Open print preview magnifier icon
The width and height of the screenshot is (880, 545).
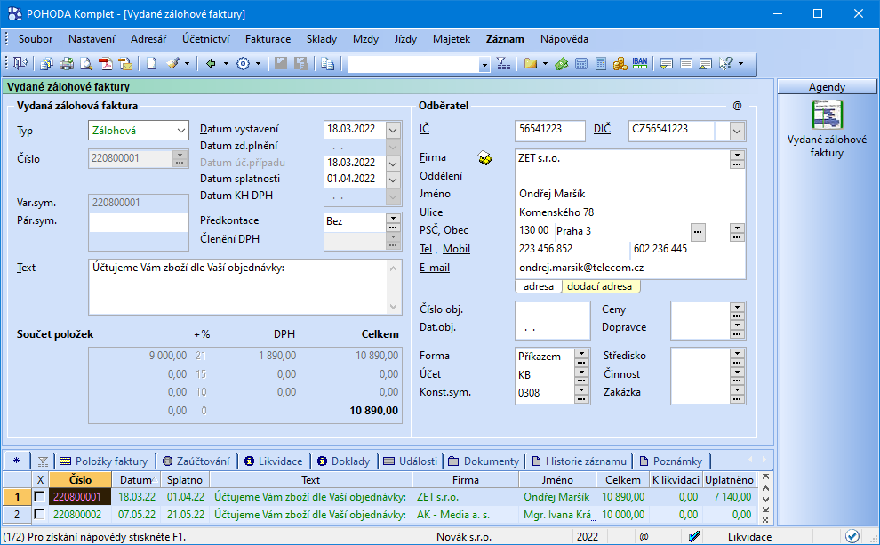click(86, 63)
